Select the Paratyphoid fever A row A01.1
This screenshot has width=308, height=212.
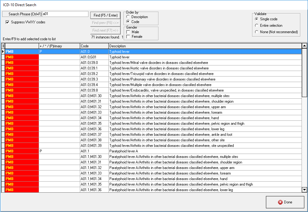(x=154, y=151)
